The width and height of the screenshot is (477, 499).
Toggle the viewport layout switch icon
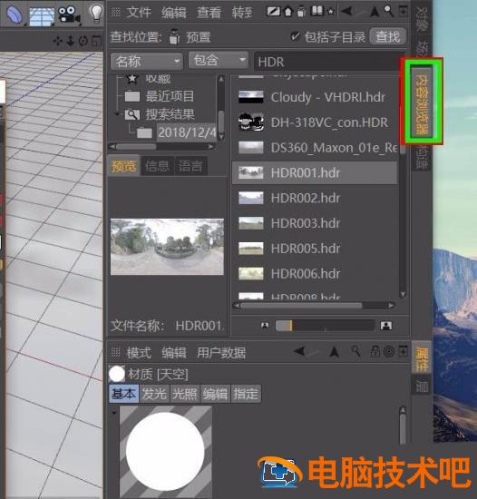click(x=96, y=41)
